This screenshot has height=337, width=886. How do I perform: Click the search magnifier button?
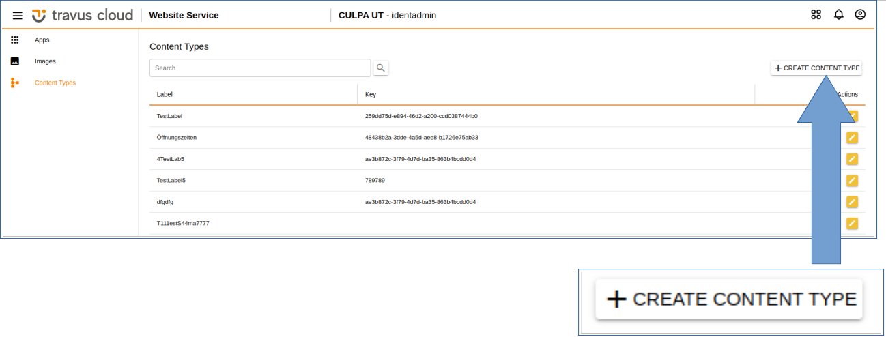pyautogui.click(x=381, y=68)
